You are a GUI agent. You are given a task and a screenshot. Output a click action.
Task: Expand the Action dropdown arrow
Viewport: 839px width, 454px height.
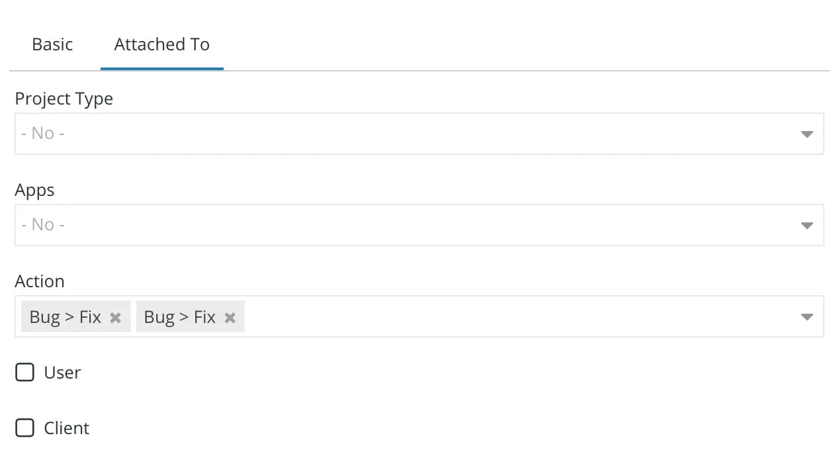click(x=807, y=316)
